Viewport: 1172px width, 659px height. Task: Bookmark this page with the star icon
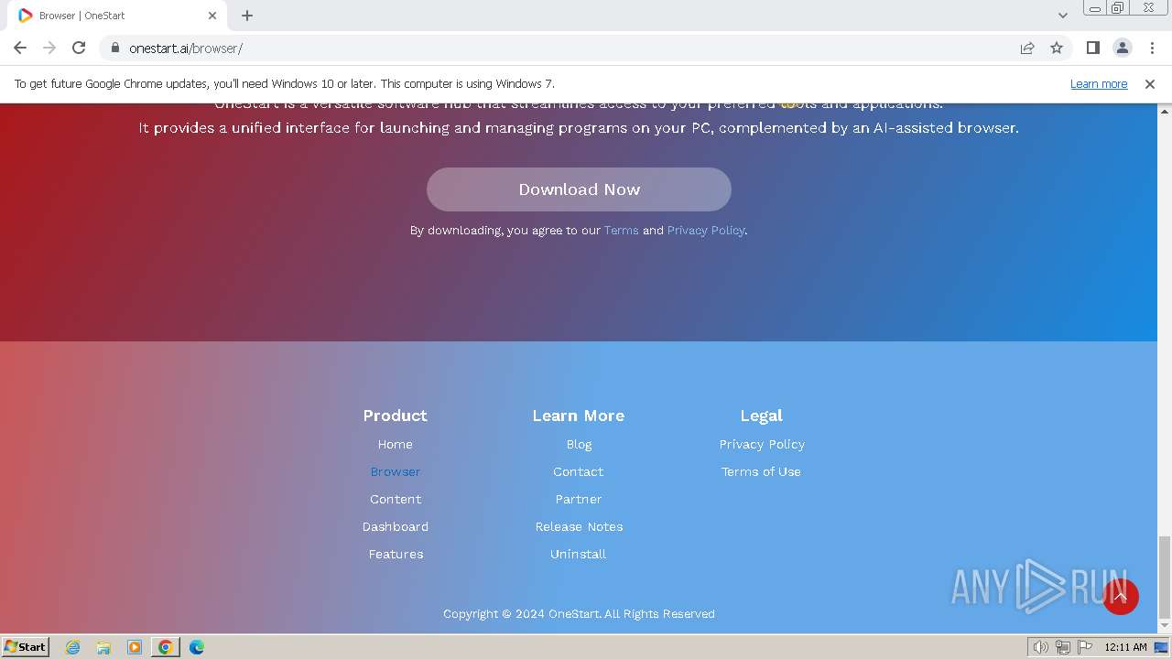[1057, 48]
